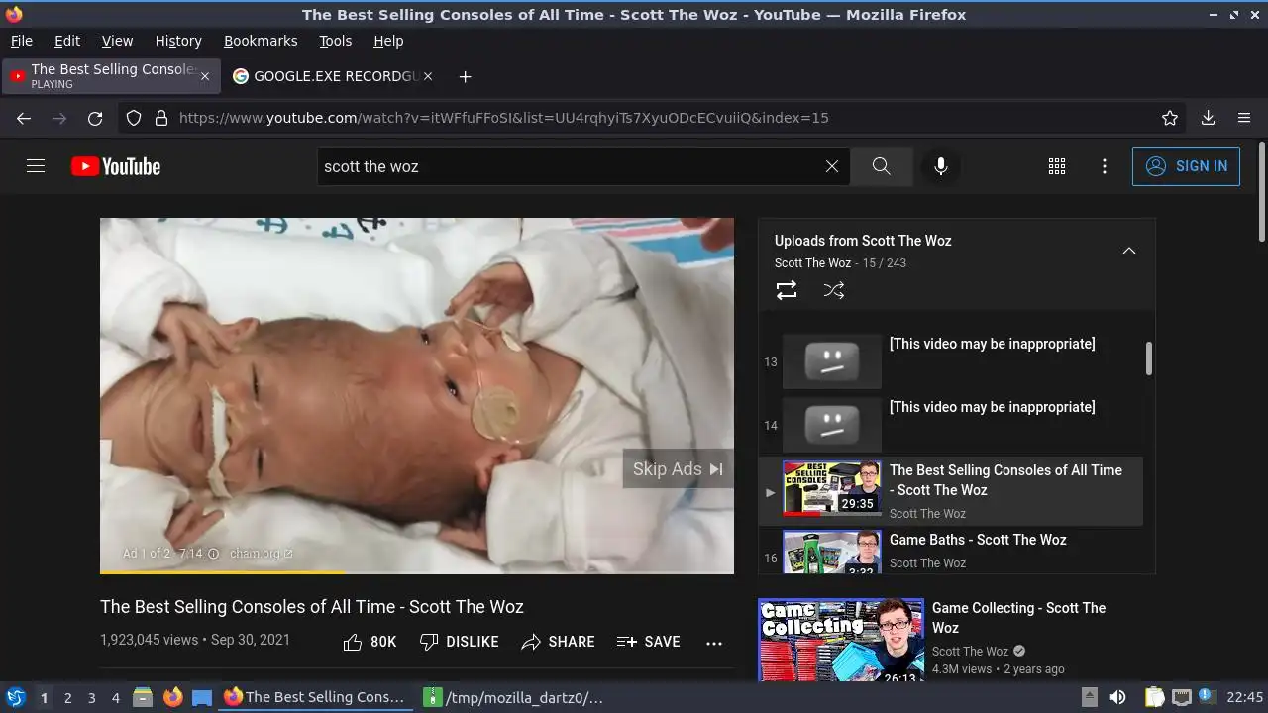
Task: Like the video with the 80K thumbs up
Action: 370,642
